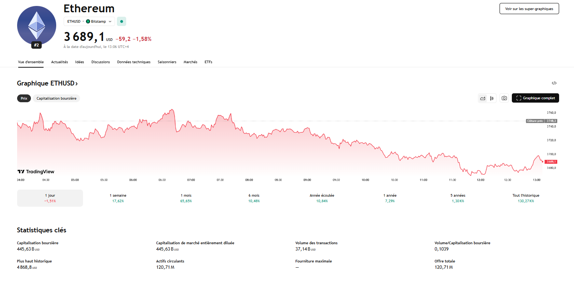Select the 1 année time range
Viewport: 574px width, 284px height.
pos(390,198)
